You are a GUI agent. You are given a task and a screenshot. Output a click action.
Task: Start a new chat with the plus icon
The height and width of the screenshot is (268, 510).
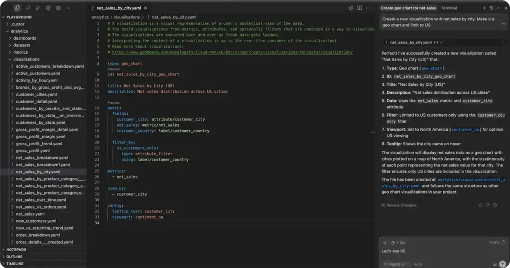[x=485, y=8]
